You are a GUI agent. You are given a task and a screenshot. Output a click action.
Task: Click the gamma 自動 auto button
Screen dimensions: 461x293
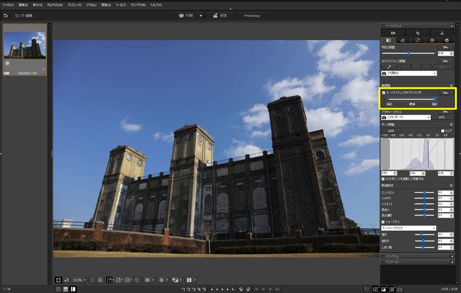pos(391,131)
